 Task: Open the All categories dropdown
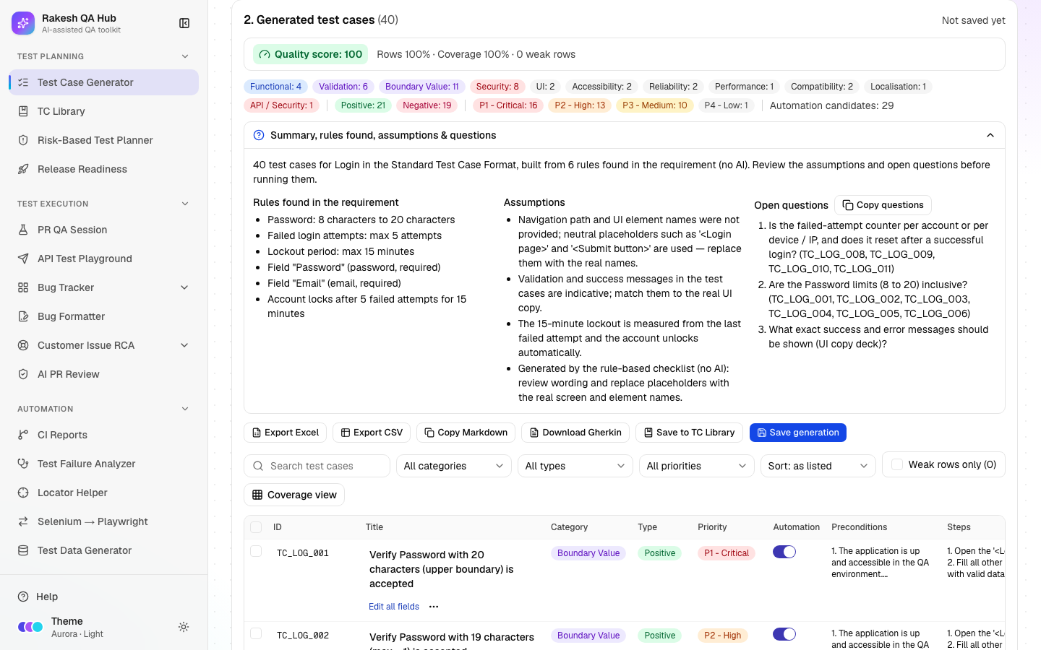click(x=453, y=466)
